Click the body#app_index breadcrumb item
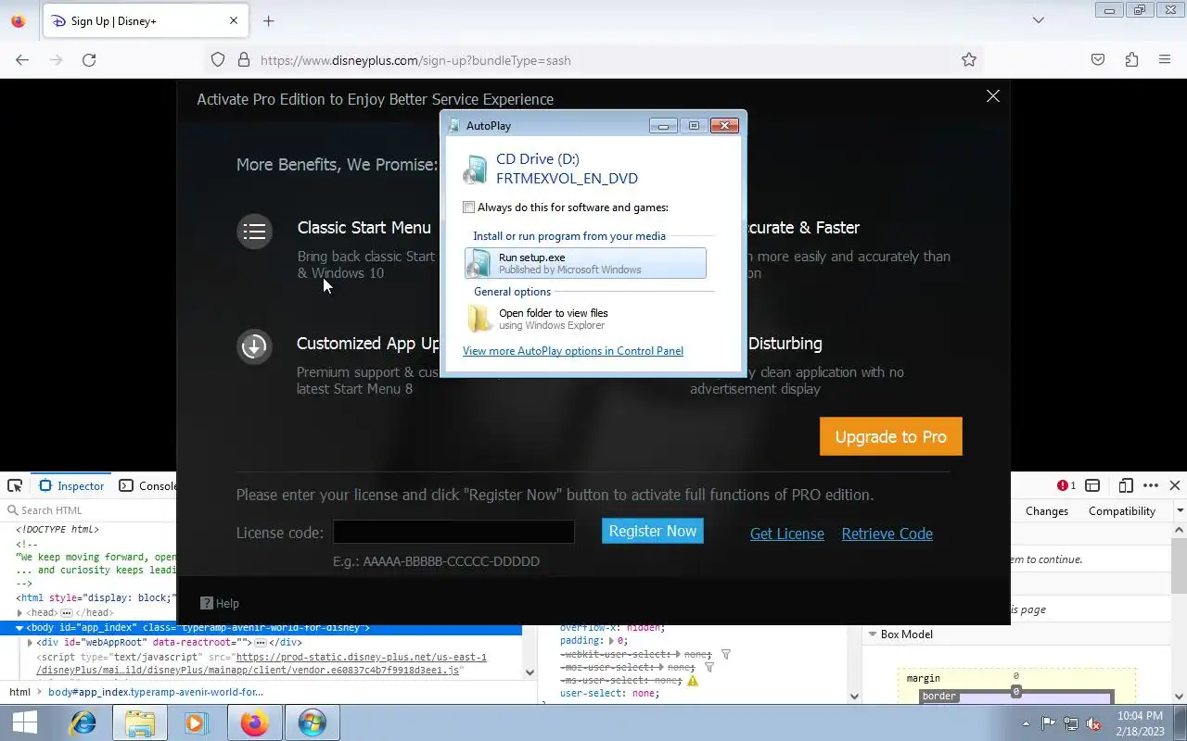Image resolution: width=1187 pixels, height=741 pixels. 156,692
